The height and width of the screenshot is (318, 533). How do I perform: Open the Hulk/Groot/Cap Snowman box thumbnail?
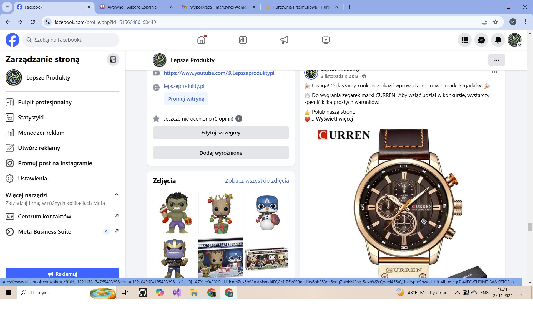click(221, 258)
